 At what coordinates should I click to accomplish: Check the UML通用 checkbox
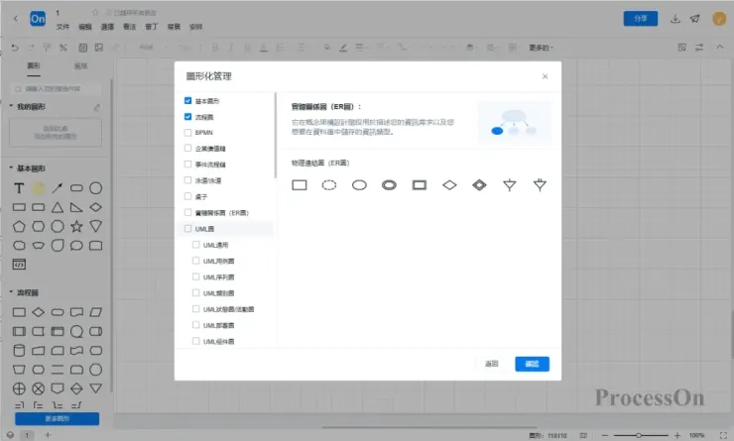(x=196, y=245)
